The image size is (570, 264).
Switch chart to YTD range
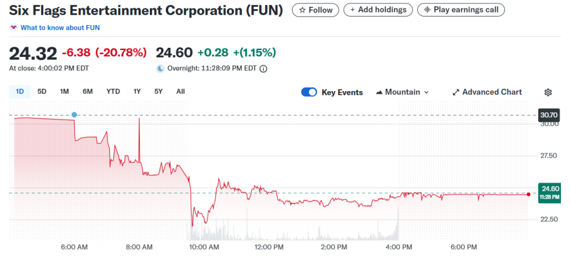point(113,92)
